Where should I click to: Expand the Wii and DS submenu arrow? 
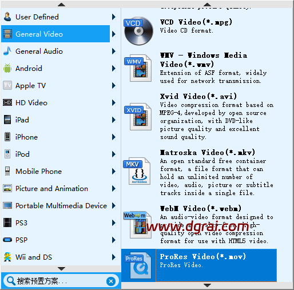coord(114,257)
